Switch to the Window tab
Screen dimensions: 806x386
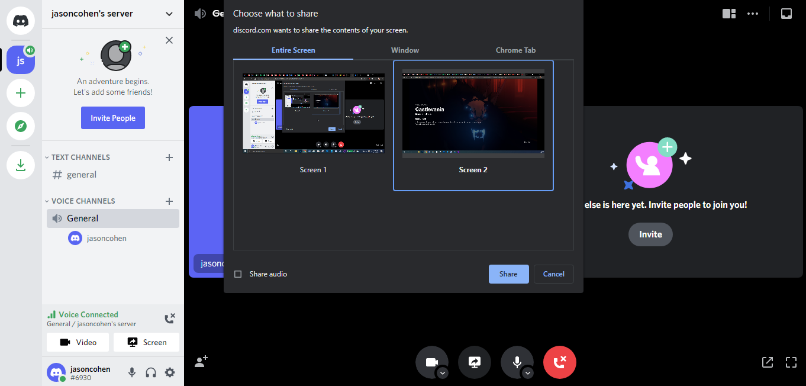pyautogui.click(x=405, y=50)
